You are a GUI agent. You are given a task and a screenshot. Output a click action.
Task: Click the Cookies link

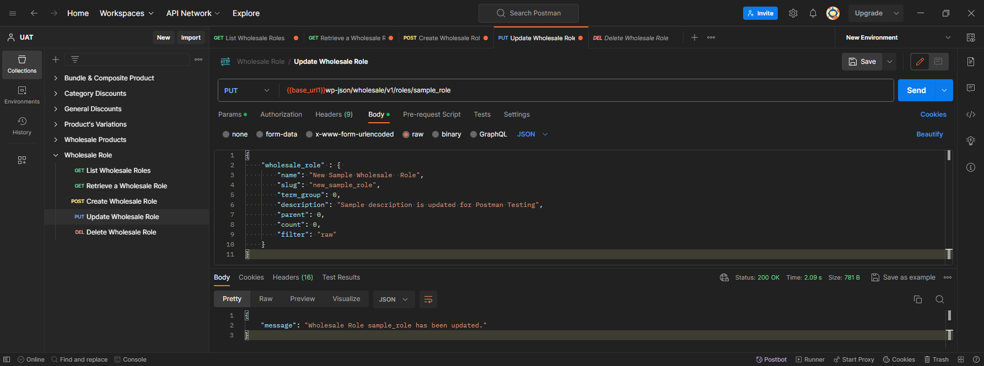[933, 114]
